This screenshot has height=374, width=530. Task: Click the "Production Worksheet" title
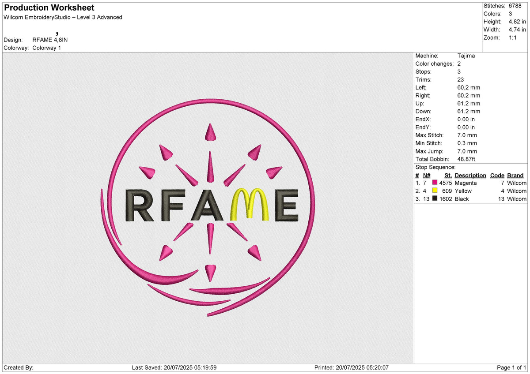(49, 8)
